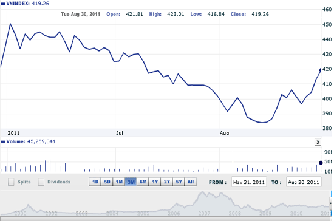Click the Tue Aug 30, 2011 date text
334x221 pixels.
(81, 14)
